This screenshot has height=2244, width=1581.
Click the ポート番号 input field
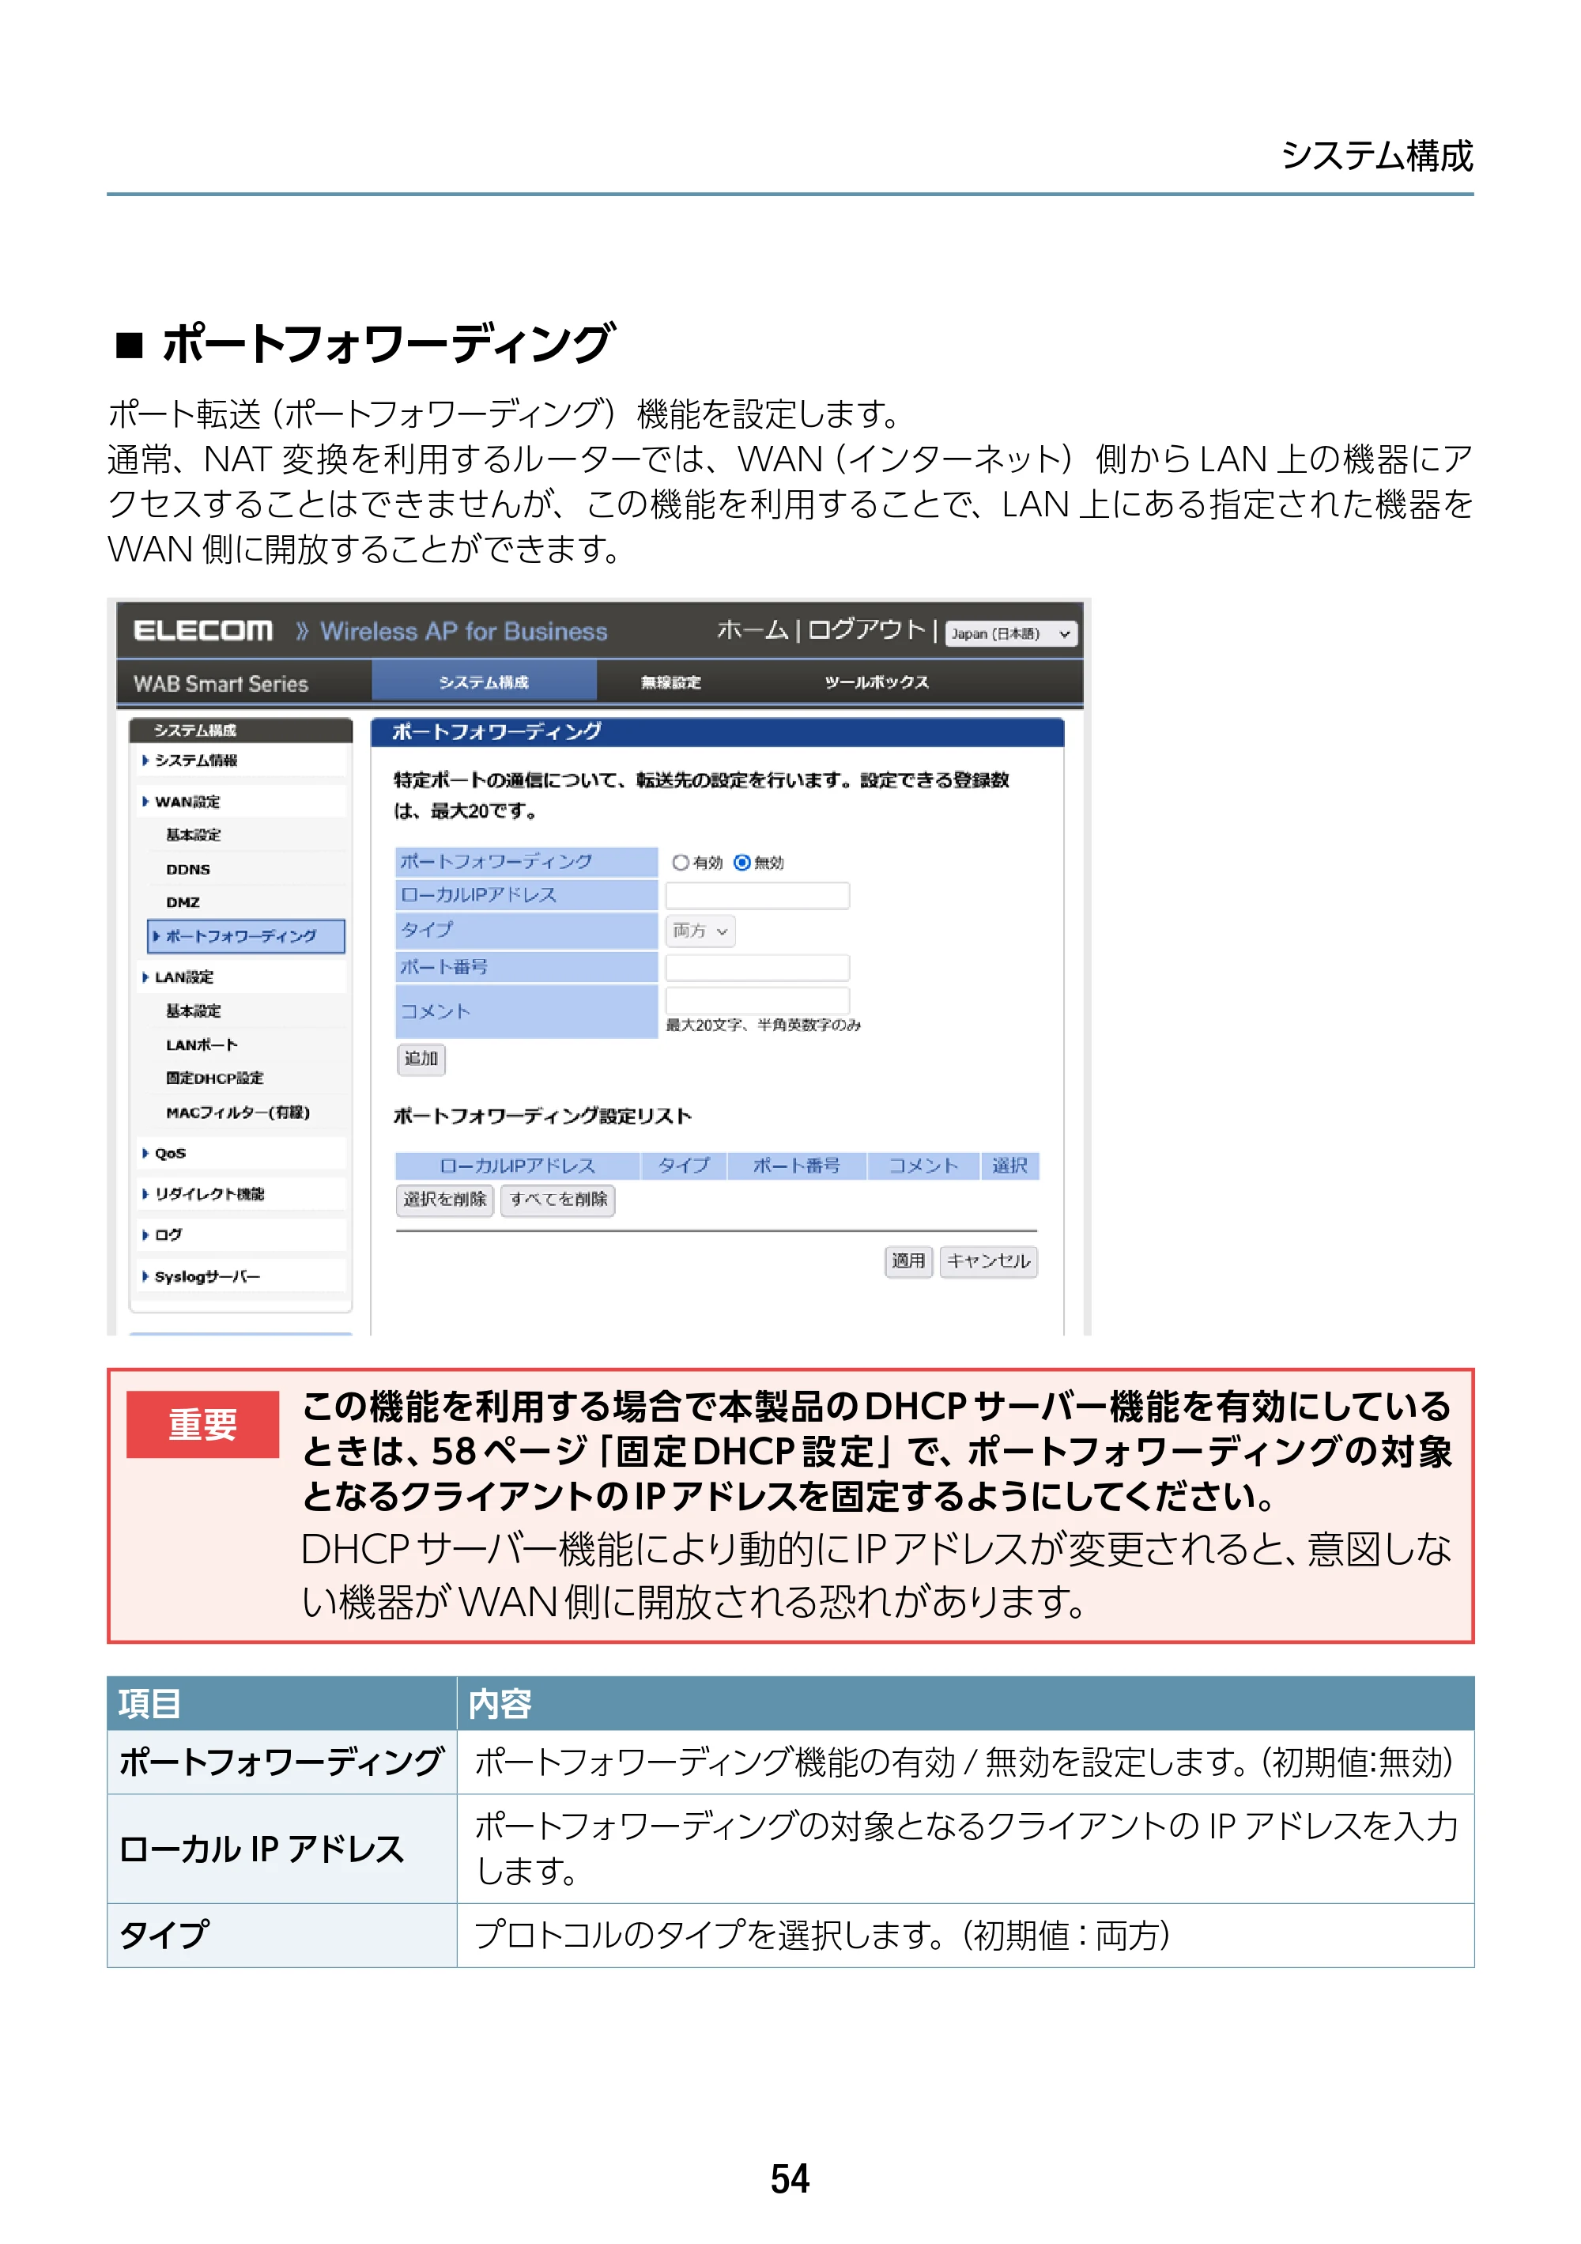pos(757,968)
